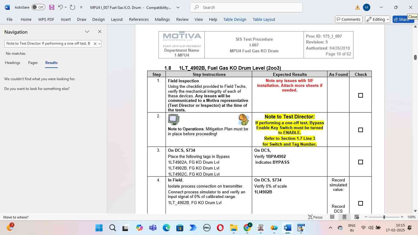Click the Search box in the title bar
Image resolution: width=418 pixels, height=235 pixels.
click(x=246, y=7)
